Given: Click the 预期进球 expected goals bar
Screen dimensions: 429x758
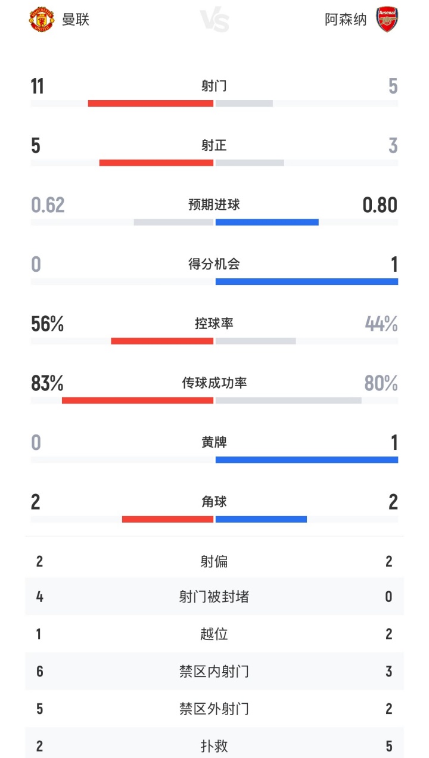Looking at the screenshot, I should click(214, 221).
